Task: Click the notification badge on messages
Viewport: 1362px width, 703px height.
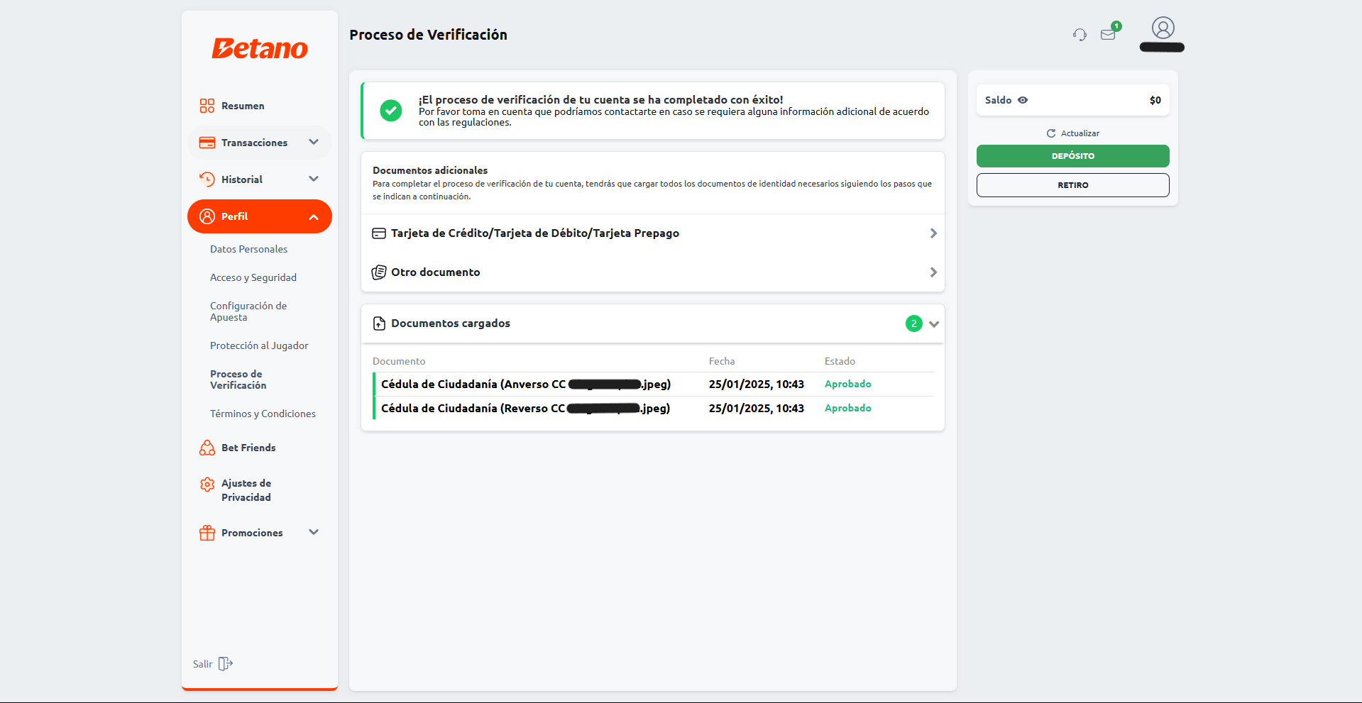Action: coord(1116,26)
